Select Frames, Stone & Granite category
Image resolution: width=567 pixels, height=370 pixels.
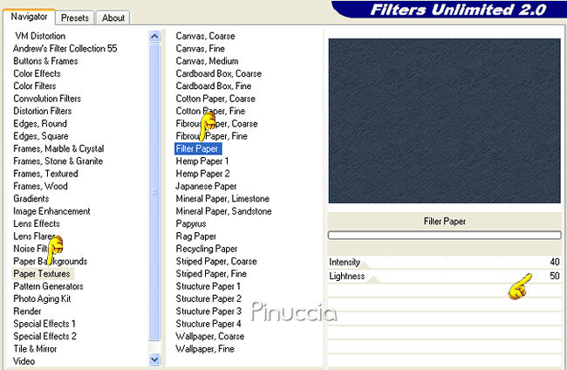[x=58, y=161]
